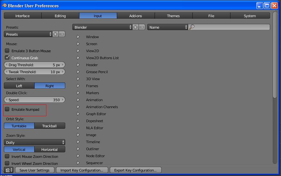The image size is (281, 176).
Task: Expand the Markers keymap section
Action: 78,93
